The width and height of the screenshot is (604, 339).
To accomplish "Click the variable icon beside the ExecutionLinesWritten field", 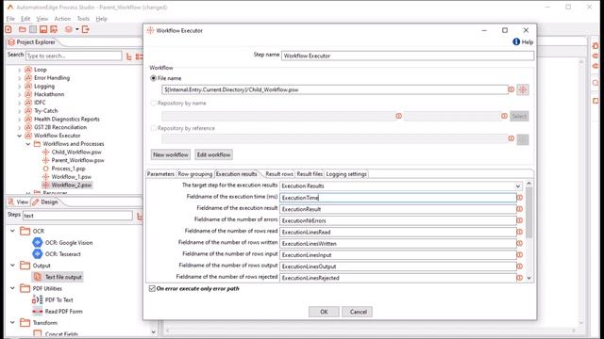I will [x=520, y=243].
